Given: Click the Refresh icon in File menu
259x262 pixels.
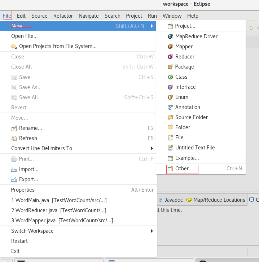Looking at the screenshot, I should (x=14, y=138).
